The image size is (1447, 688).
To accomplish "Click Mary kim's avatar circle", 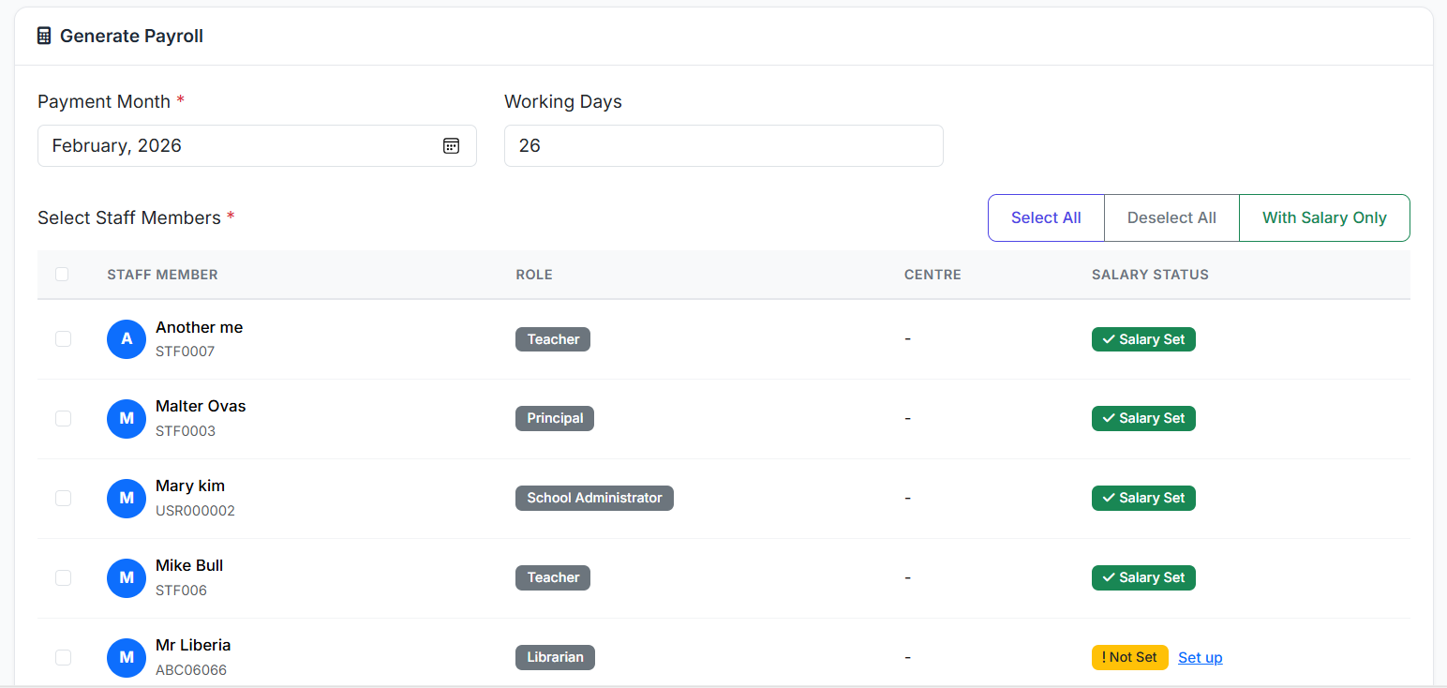I will [127, 499].
